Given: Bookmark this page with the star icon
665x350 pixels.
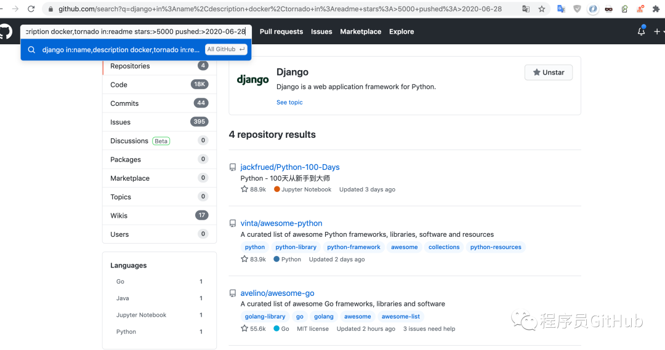Looking at the screenshot, I should pos(542,9).
